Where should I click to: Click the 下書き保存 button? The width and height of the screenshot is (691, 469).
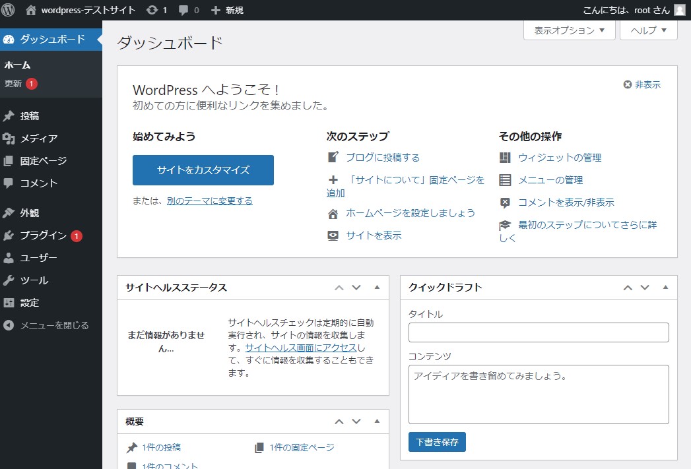coord(437,442)
